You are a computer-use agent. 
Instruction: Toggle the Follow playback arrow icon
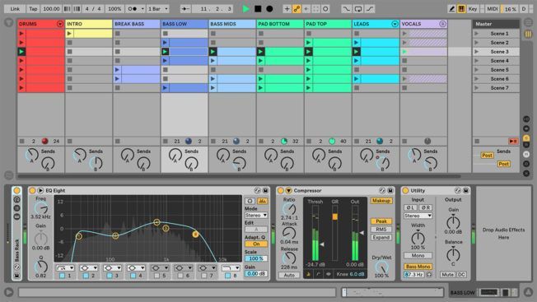185,9
